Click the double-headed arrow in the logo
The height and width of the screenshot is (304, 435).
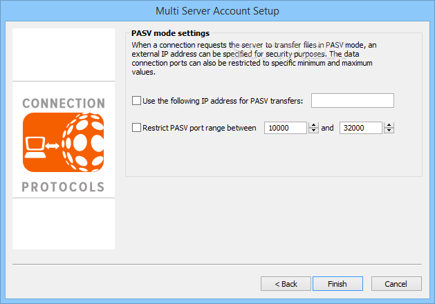[53, 146]
